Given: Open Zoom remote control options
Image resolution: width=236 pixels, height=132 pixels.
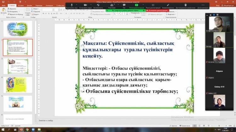Looking at the screenshot, I should (x=185, y=6).
